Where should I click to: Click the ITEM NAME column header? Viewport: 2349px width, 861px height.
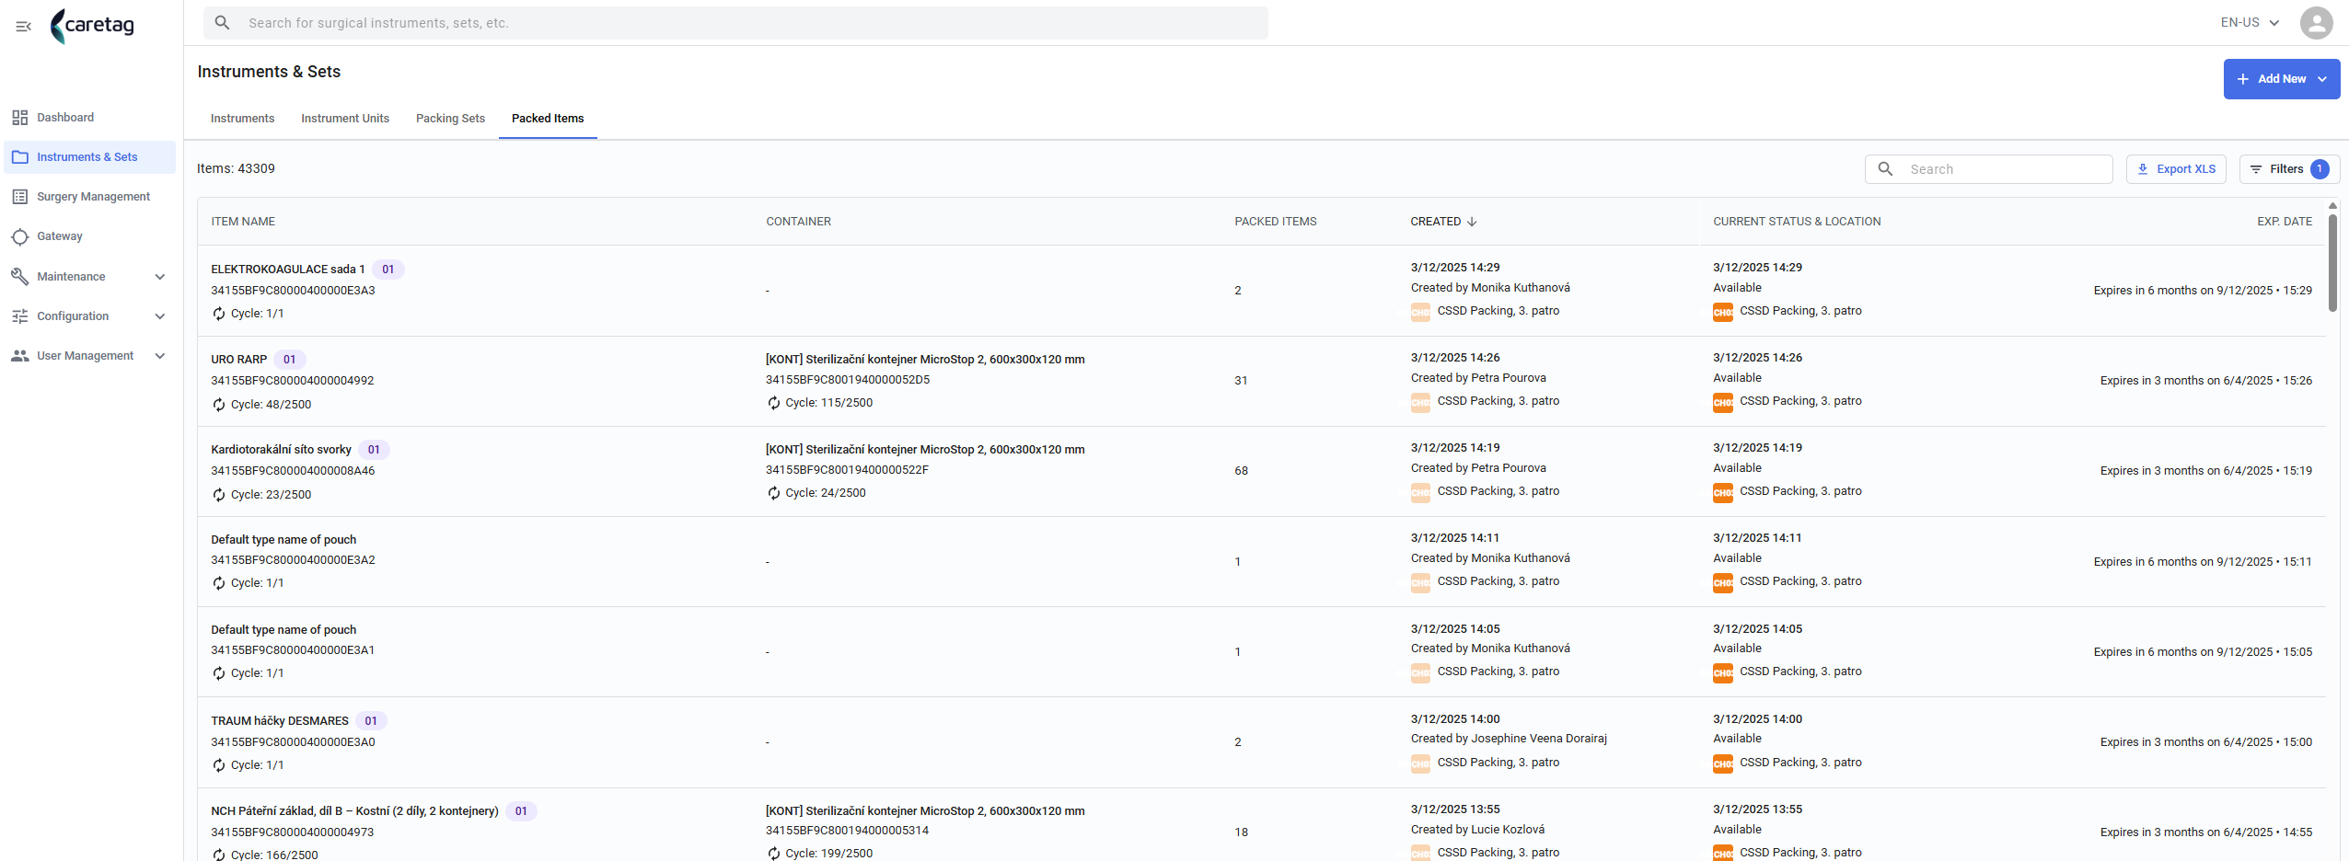(x=243, y=222)
